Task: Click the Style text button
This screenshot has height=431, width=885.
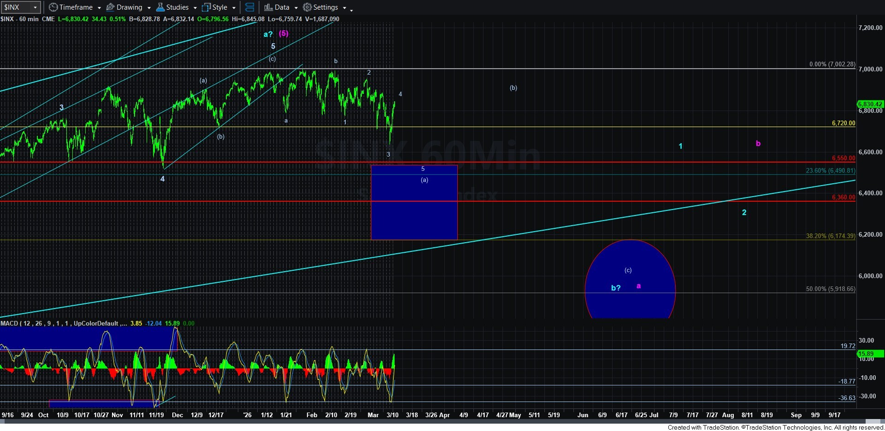Action: (220, 7)
